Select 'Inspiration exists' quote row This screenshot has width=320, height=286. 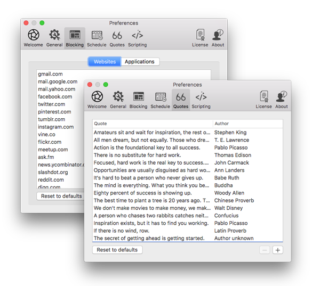188,223
